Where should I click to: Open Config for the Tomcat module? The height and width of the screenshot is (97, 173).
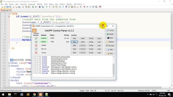91,53
